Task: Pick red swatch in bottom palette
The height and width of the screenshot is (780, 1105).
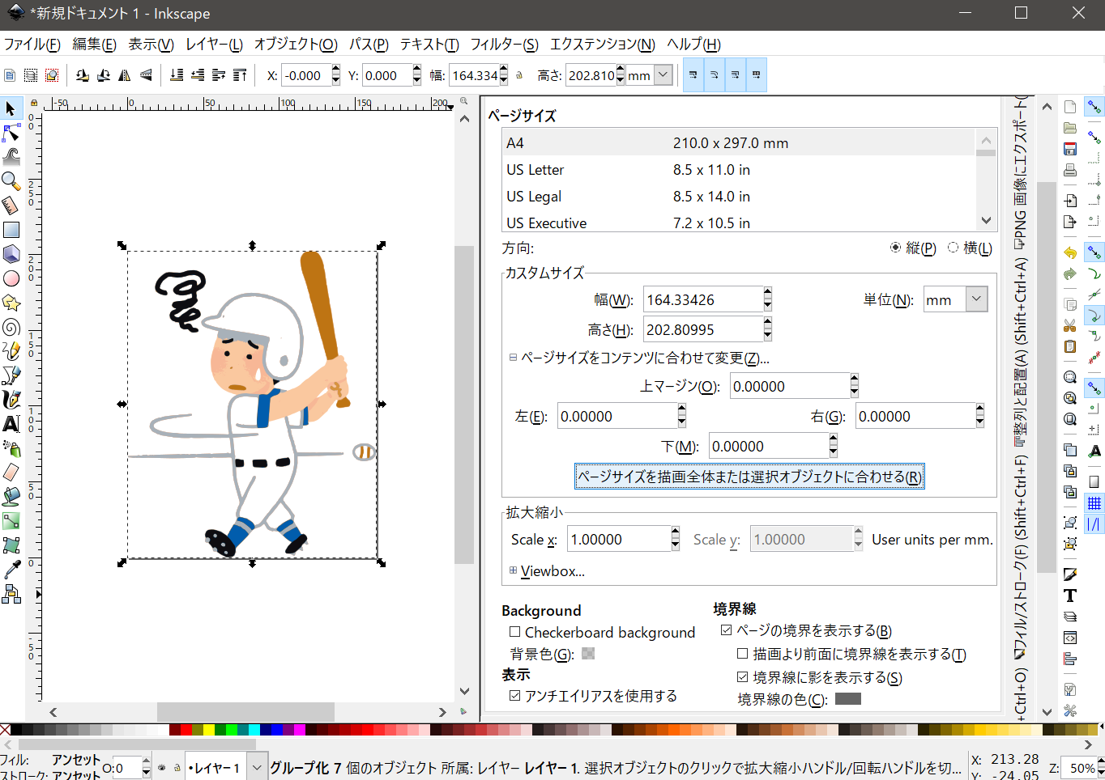Action: coord(186,730)
